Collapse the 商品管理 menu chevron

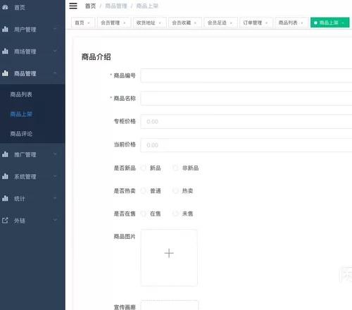55,73
